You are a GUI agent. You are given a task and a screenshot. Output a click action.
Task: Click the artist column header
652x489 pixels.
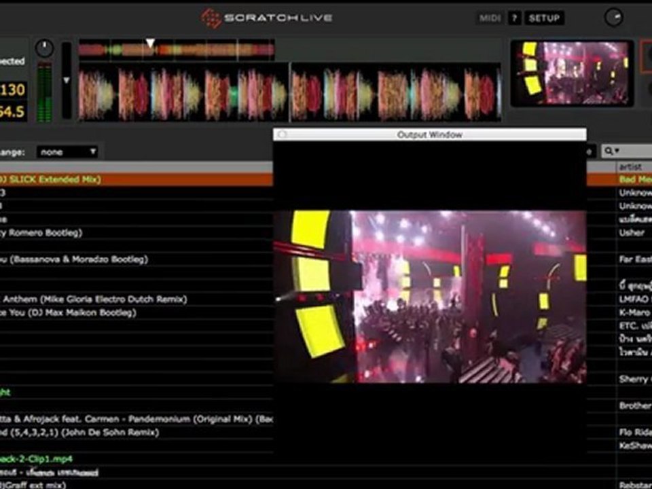click(x=633, y=167)
